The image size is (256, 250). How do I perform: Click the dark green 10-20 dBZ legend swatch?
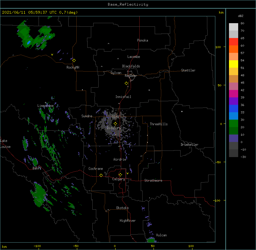tap(233, 131)
